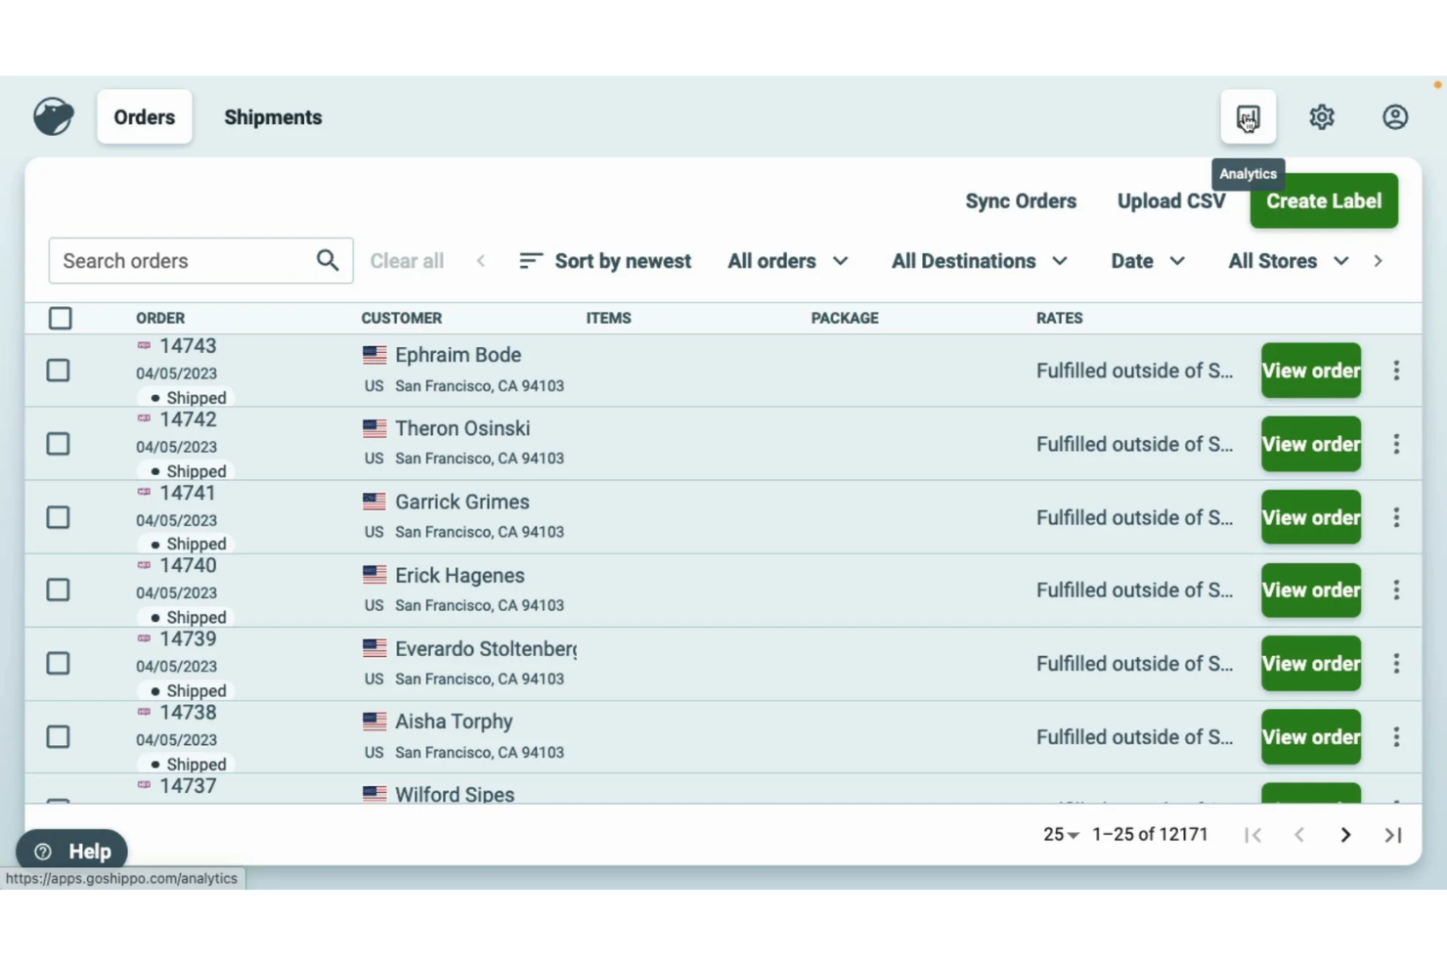This screenshot has height=965, width=1447.
Task: Click the search magnifier icon
Action: (x=327, y=260)
